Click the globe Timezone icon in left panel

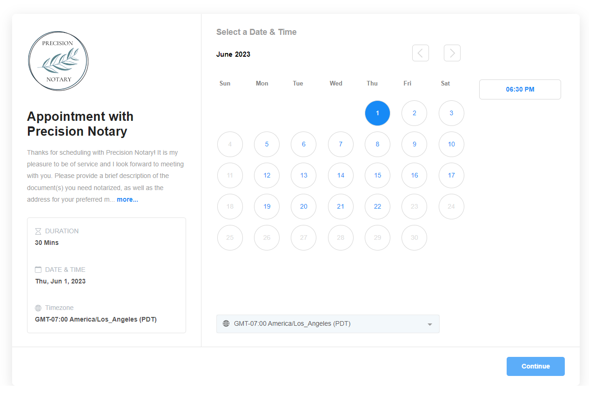(x=38, y=308)
